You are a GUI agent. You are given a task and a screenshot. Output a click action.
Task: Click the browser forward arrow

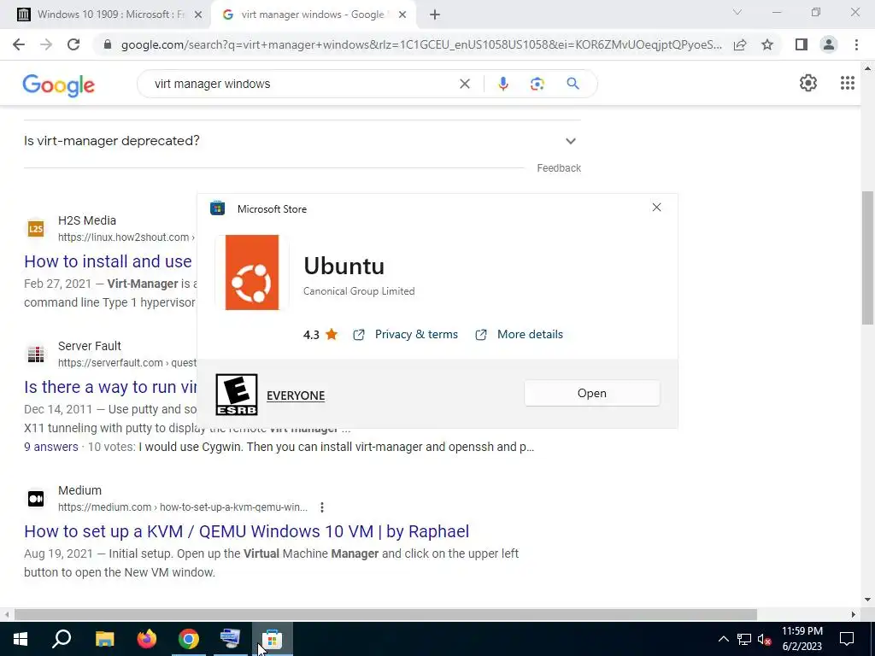(46, 44)
